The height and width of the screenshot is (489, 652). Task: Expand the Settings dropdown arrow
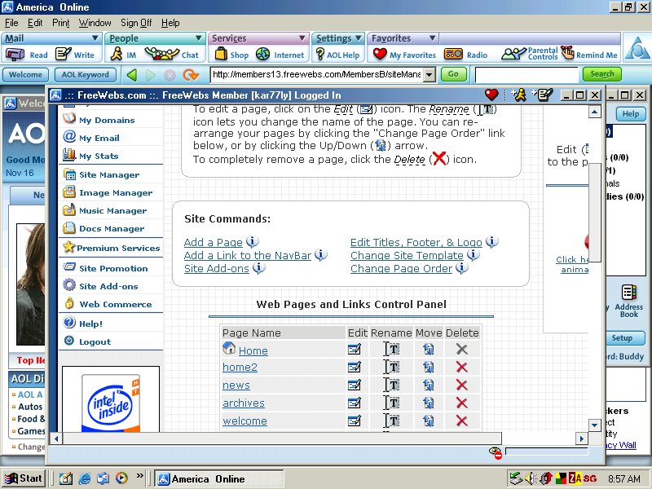(359, 38)
